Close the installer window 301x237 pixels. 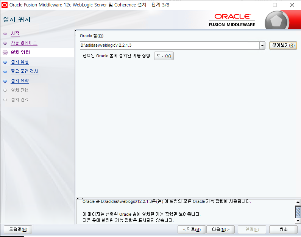point(292,5)
